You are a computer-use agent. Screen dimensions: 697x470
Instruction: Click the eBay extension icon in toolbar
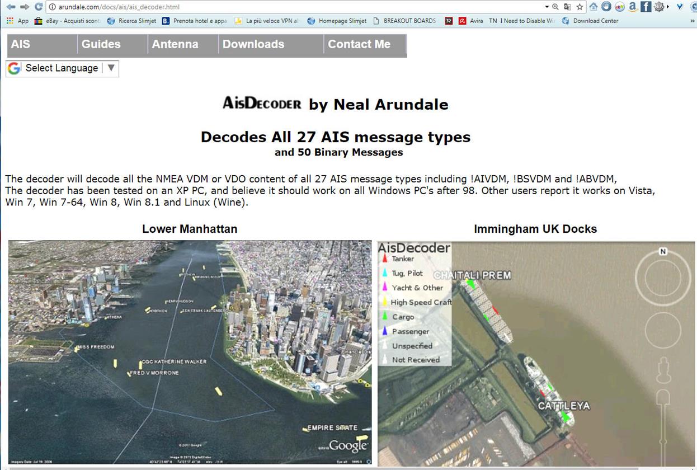click(x=619, y=7)
